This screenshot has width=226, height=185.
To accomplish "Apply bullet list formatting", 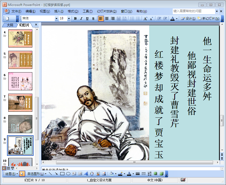I will (138, 19).
